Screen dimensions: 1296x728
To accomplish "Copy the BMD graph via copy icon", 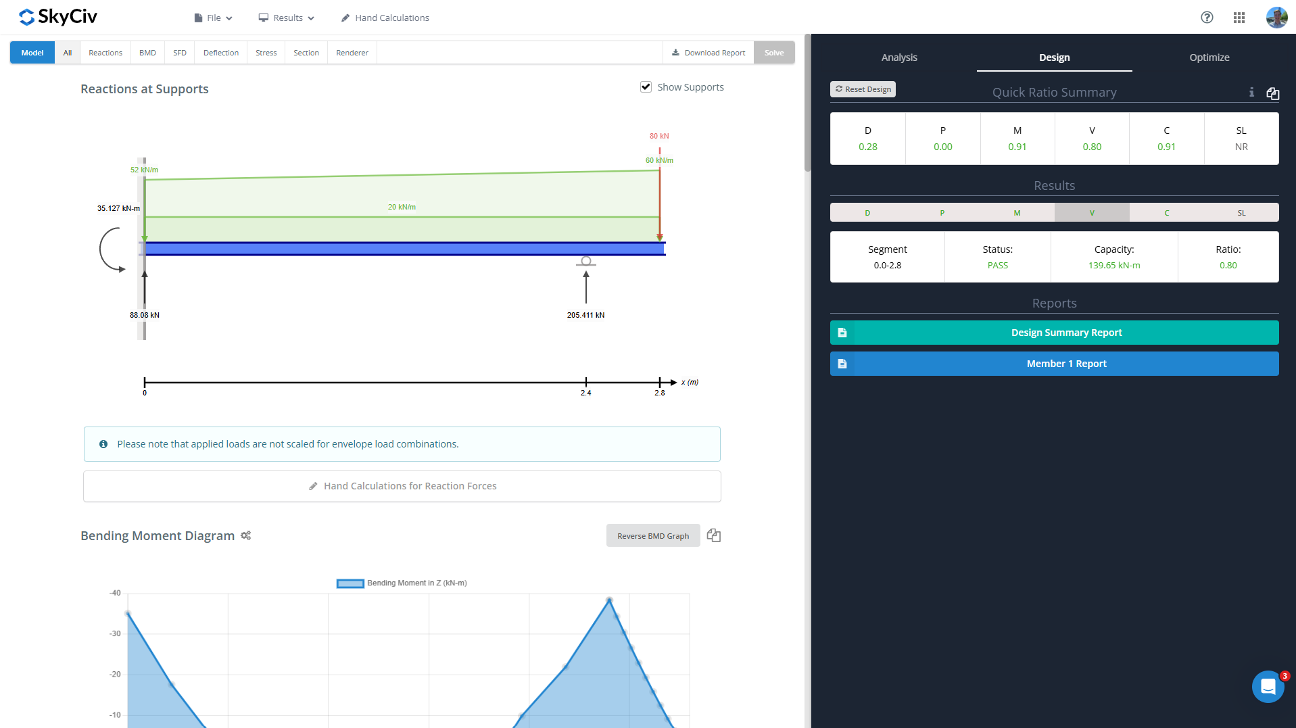I will pyautogui.click(x=714, y=535).
